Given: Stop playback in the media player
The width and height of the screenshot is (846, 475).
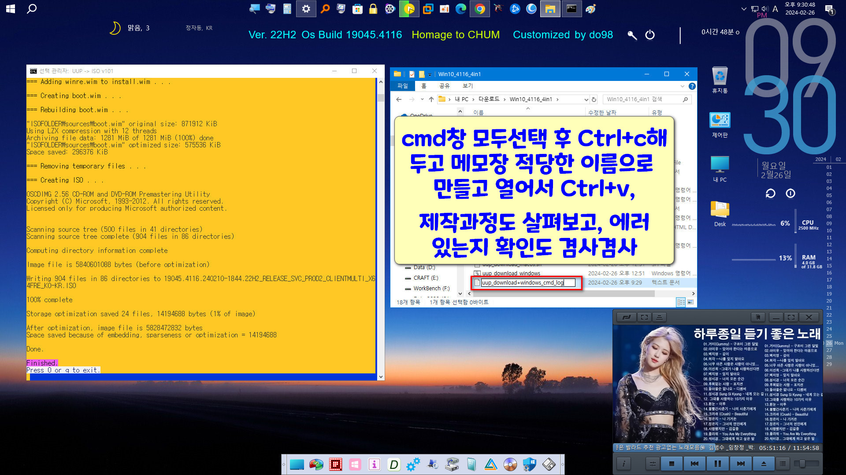Looking at the screenshot, I should [x=672, y=464].
